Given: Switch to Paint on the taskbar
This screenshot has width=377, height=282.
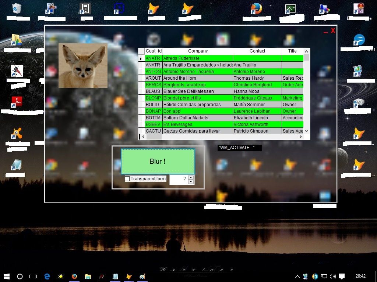Looking at the screenshot, I should click(x=142, y=276).
